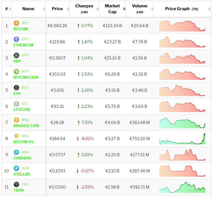Viewport: 214px width, 197px height.
Task: Sort the table by Price header
Action: pyautogui.click(x=57, y=9)
